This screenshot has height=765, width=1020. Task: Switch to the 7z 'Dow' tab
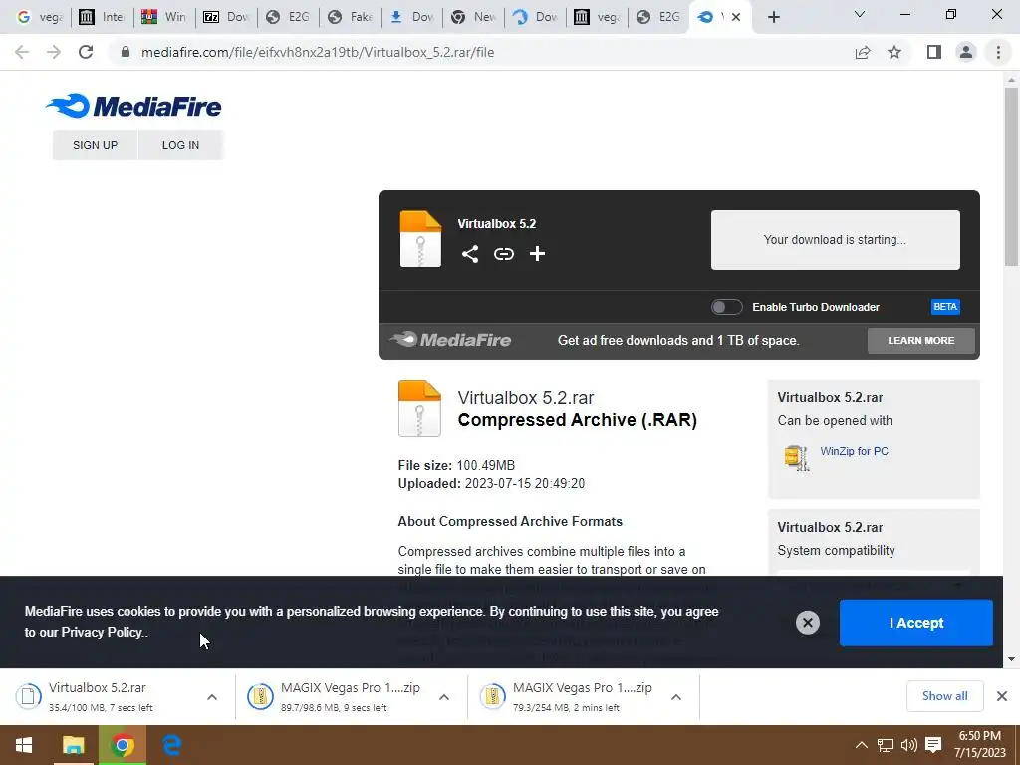[x=226, y=17]
